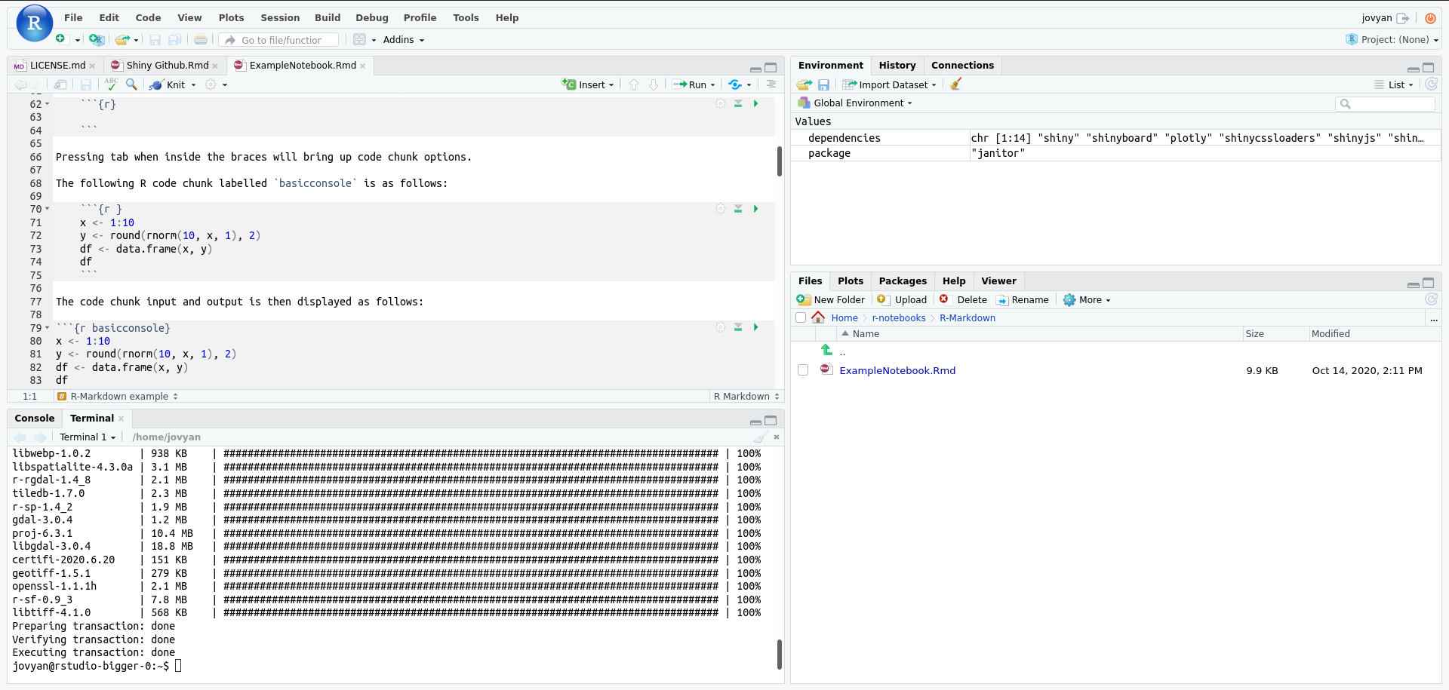The width and height of the screenshot is (1449, 690).
Task: Open the Tools menu
Action: tap(466, 17)
